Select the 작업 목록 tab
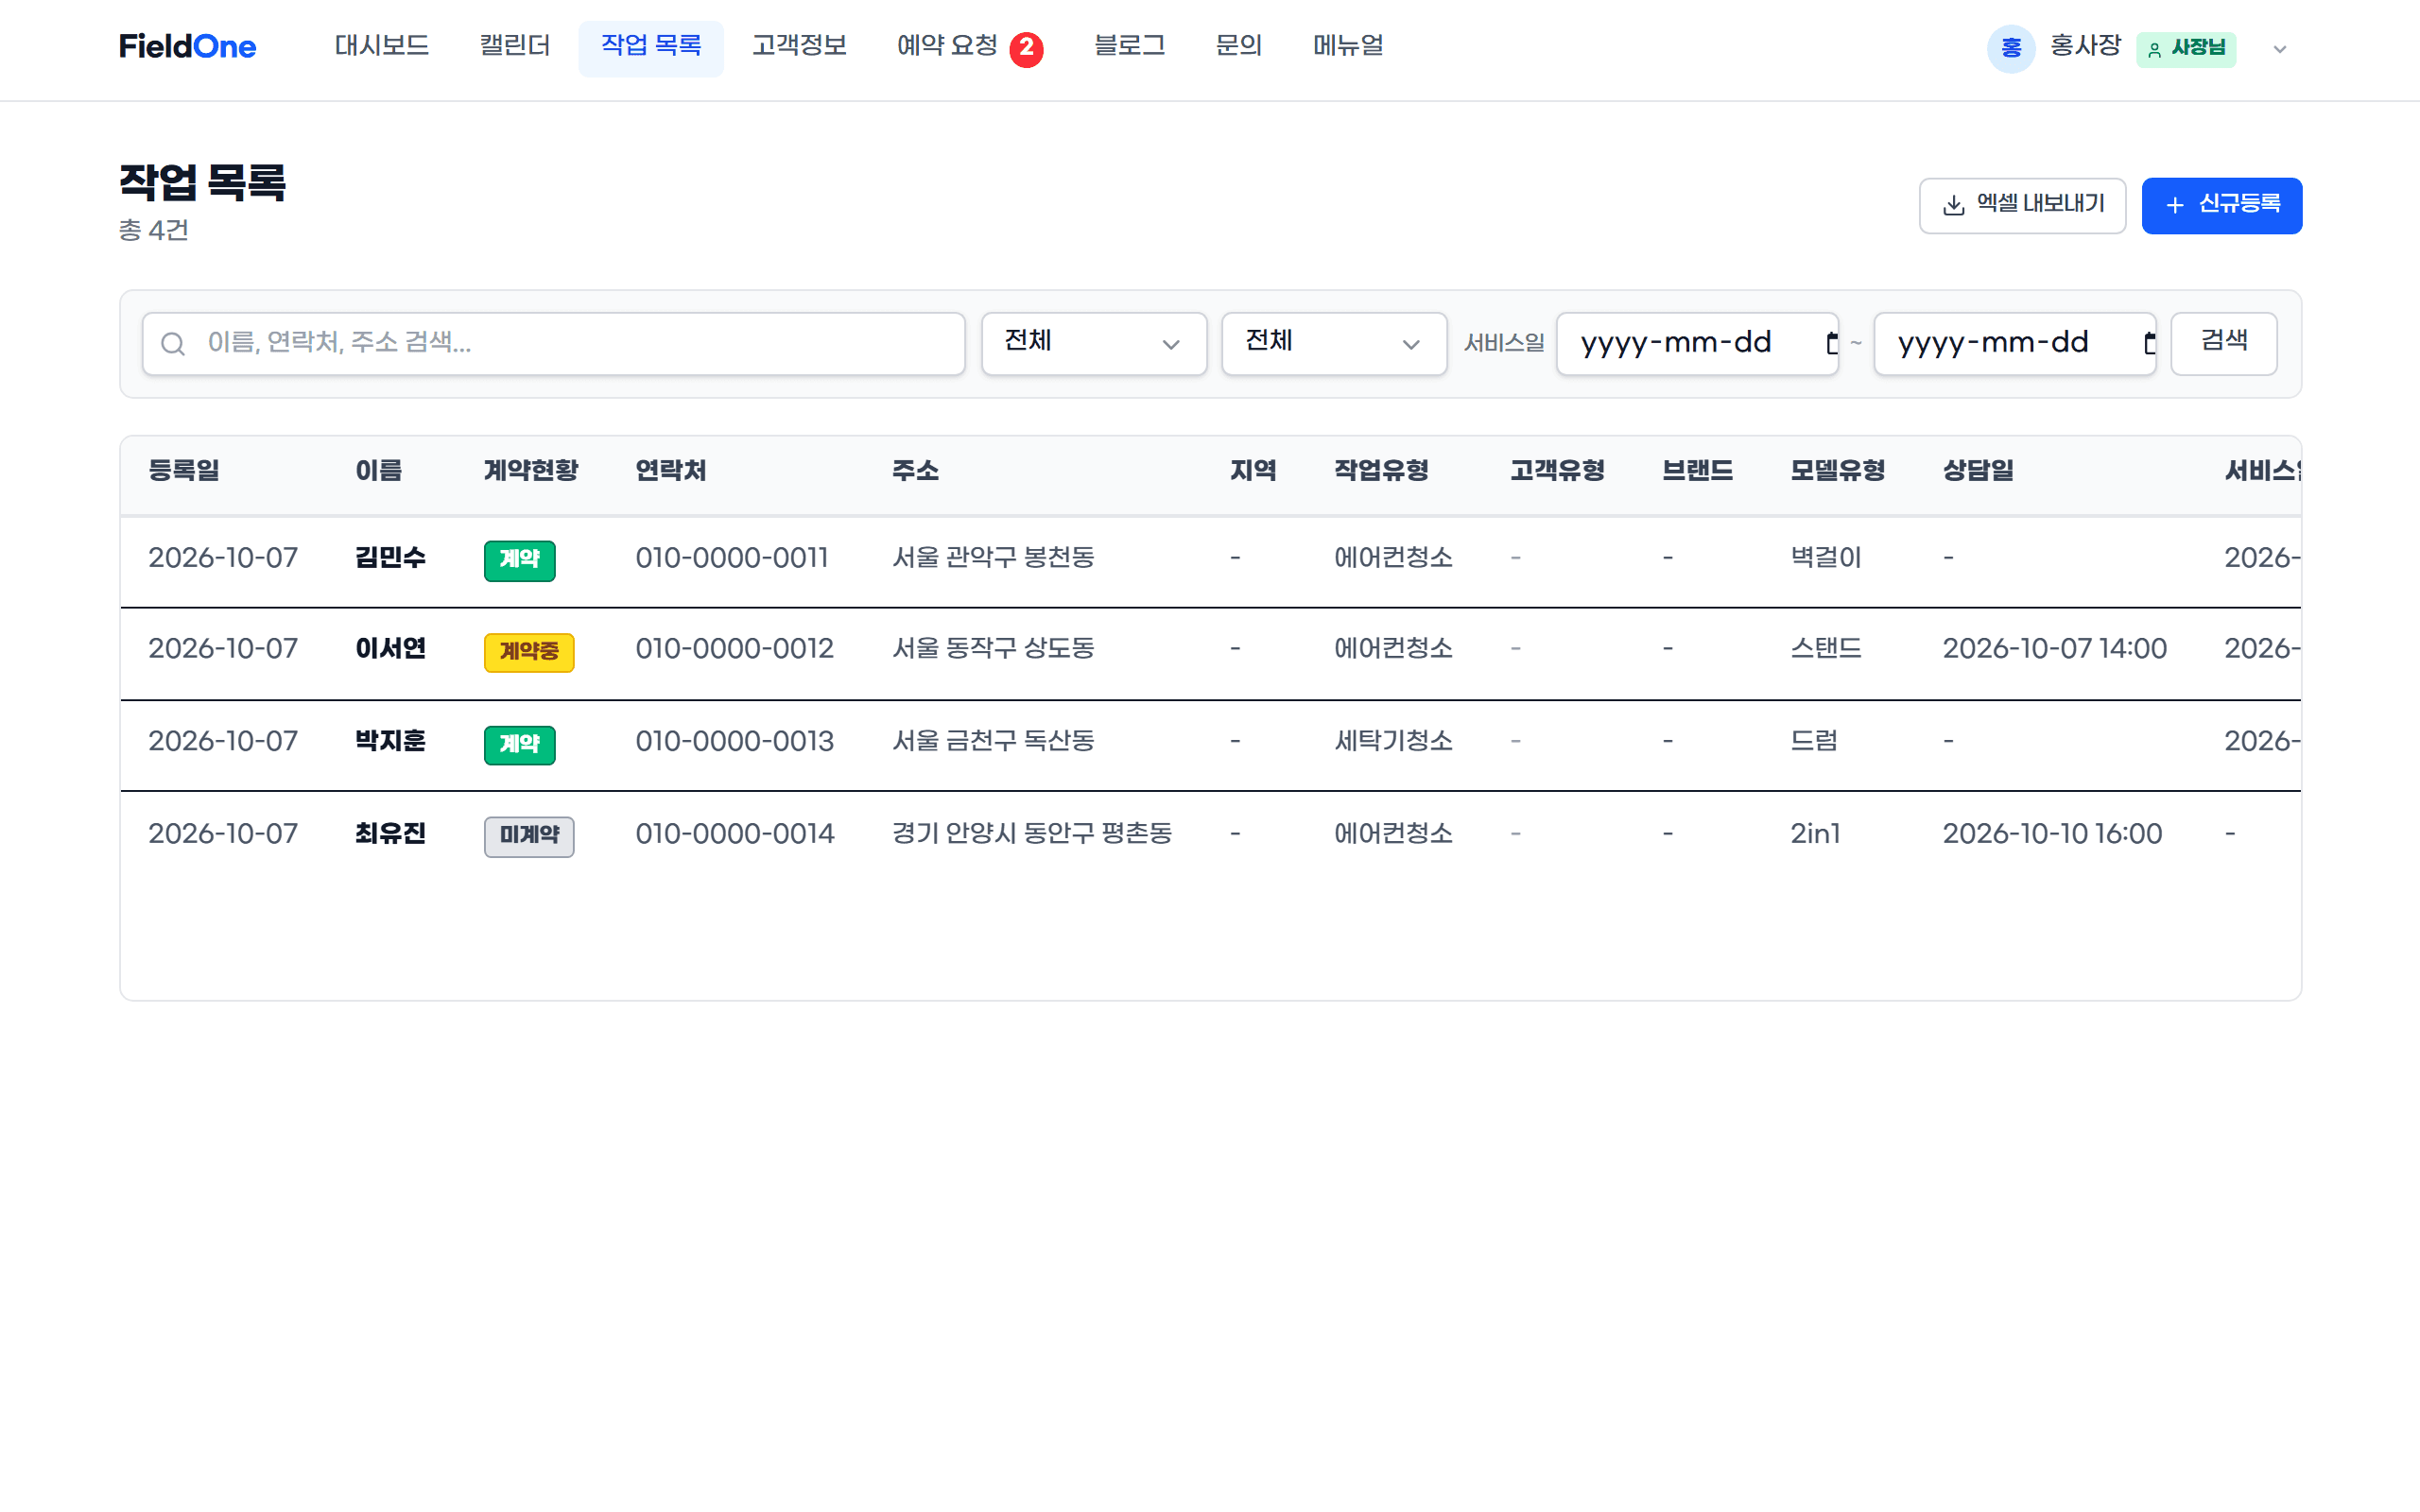The width and height of the screenshot is (2420, 1512). (x=651, y=47)
